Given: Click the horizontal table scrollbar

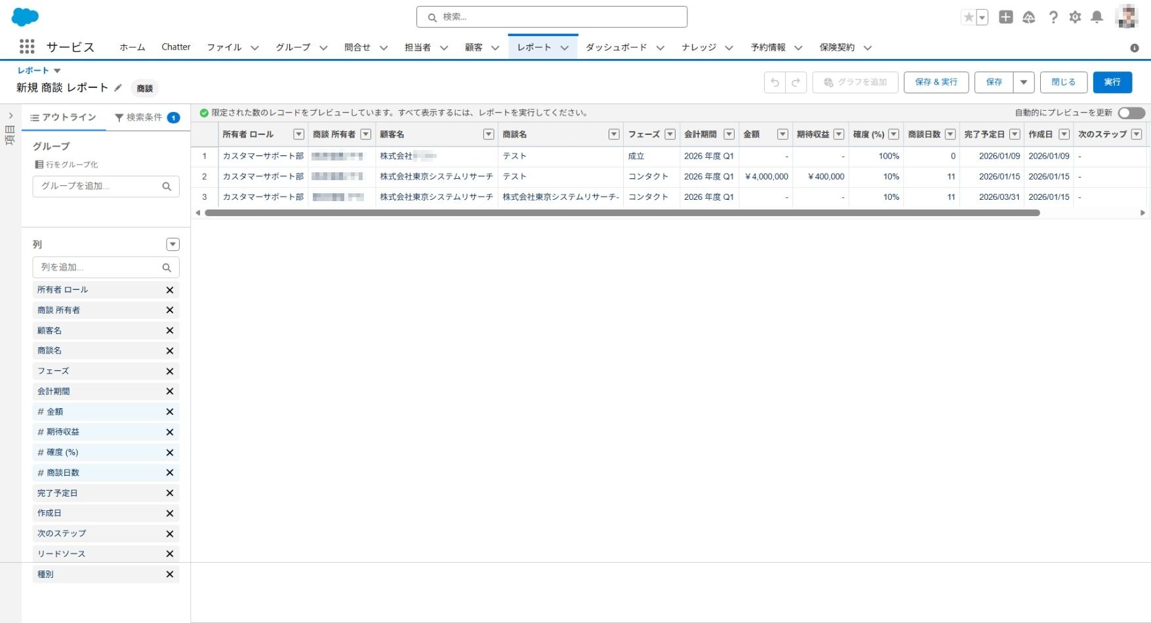Looking at the screenshot, I should pyautogui.click(x=622, y=213).
